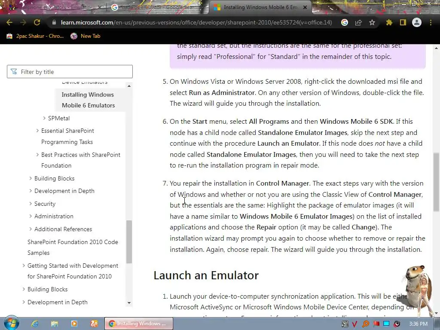
Task: Click the taskbar clock 3:36 PM
Action: pos(419,324)
